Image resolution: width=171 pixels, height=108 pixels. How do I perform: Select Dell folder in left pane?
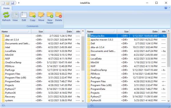pyautogui.click(x=41, y=36)
